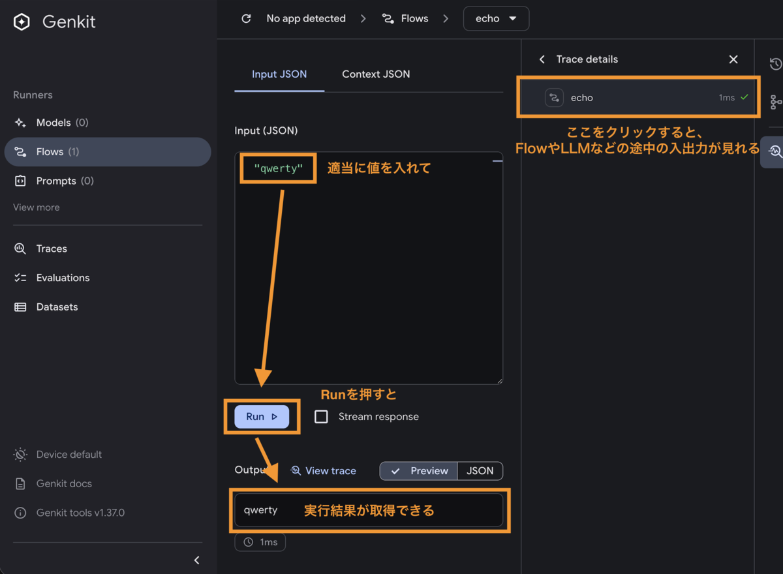The width and height of the screenshot is (783, 574).
Task: Click the trace inspect icon in the right rail
Action: coord(775,151)
